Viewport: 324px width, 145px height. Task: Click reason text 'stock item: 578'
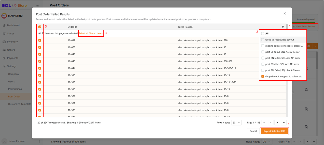pos(219,40)
